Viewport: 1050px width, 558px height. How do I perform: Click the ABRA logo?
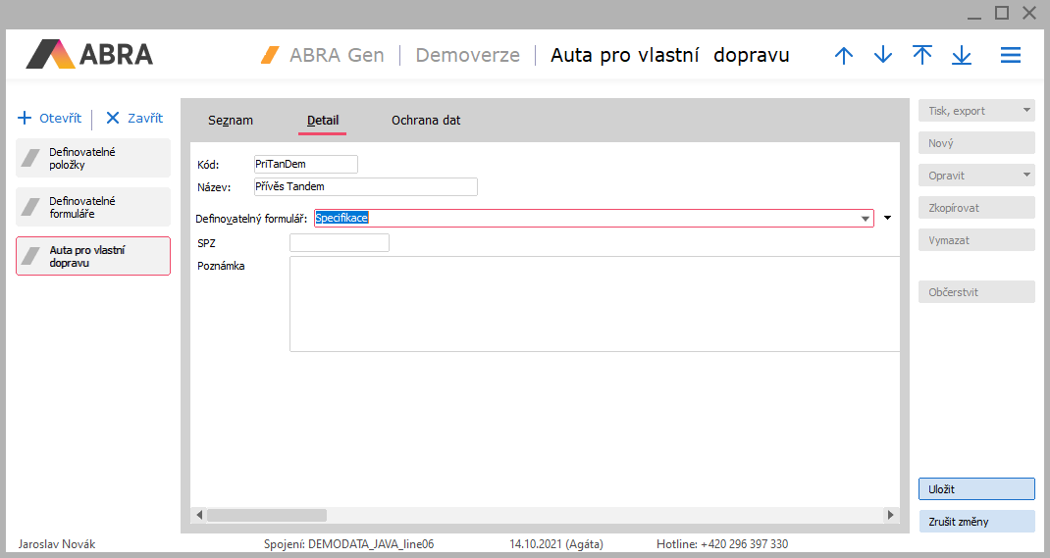(89, 54)
